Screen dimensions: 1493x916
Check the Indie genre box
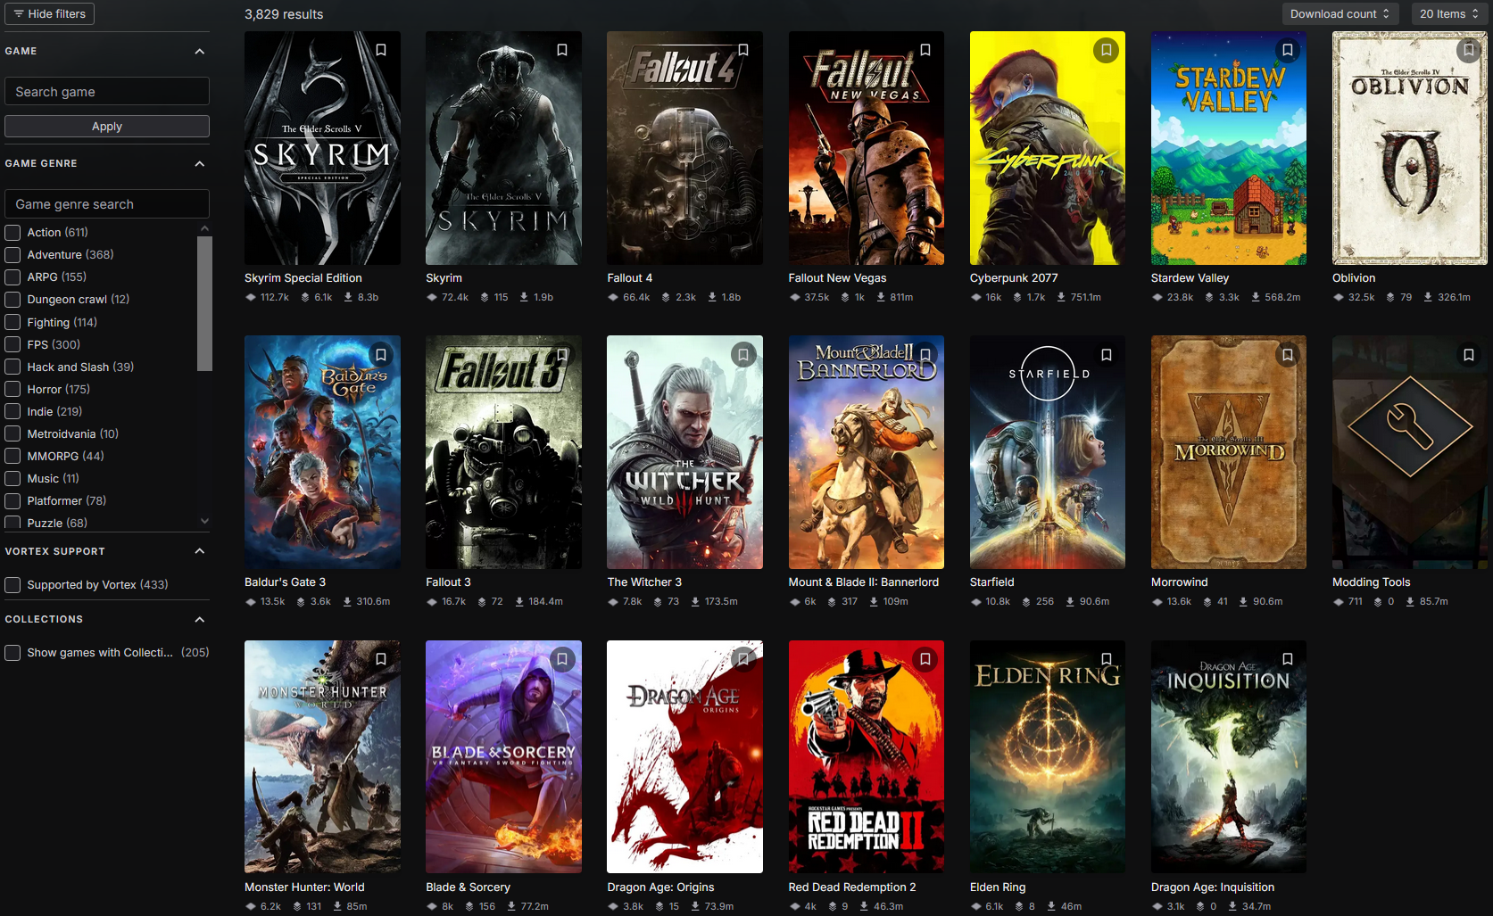(12, 411)
